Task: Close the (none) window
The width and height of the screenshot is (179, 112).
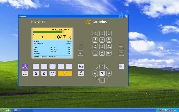Action: click(x=126, y=17)
